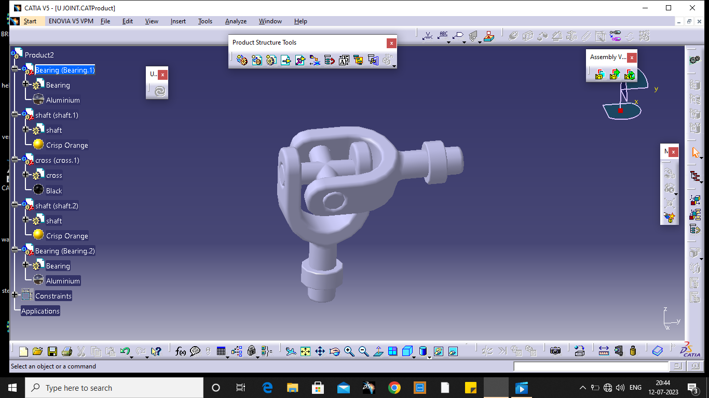Select the Product2 root node

click(39, 55)
